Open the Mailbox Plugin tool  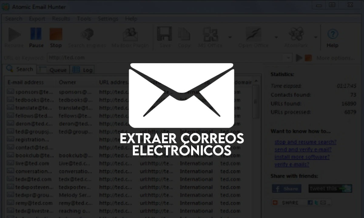(x=130, y=38)
